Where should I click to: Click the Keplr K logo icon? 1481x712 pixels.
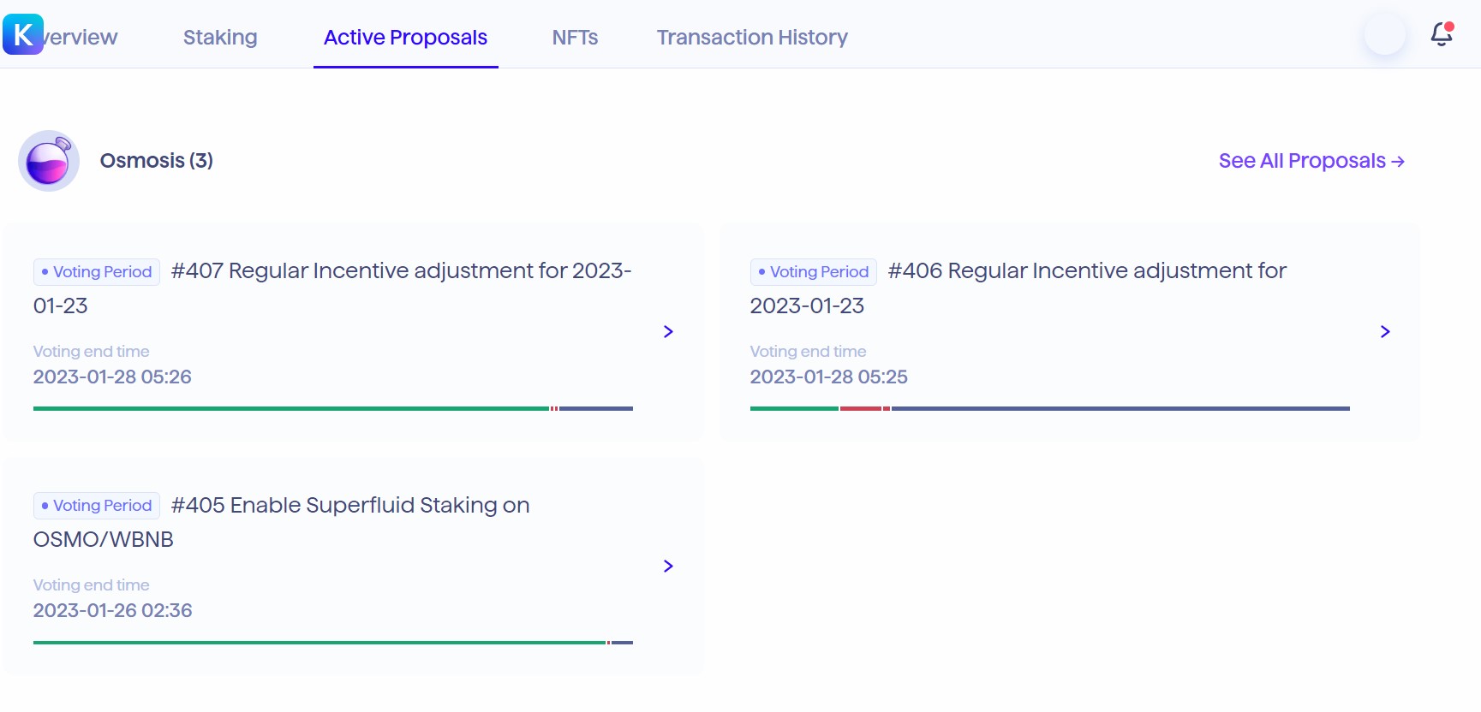(x=23, y=34)
